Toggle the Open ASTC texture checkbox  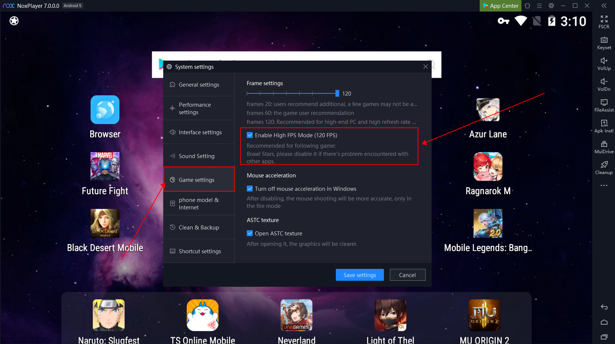(x=250, y=234)
